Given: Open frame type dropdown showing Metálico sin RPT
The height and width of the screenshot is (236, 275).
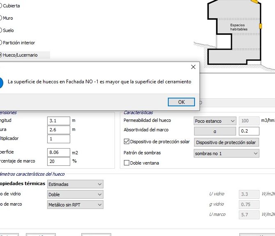Looking at the screenshot, I should pyautogui.click(x=75, y=205).
